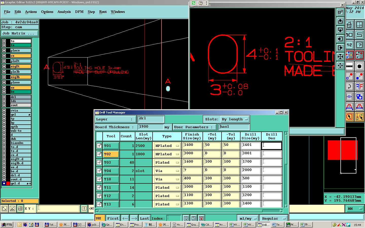
Task: Open the ml/my units dropdown
Action: [x=248, y=218]
